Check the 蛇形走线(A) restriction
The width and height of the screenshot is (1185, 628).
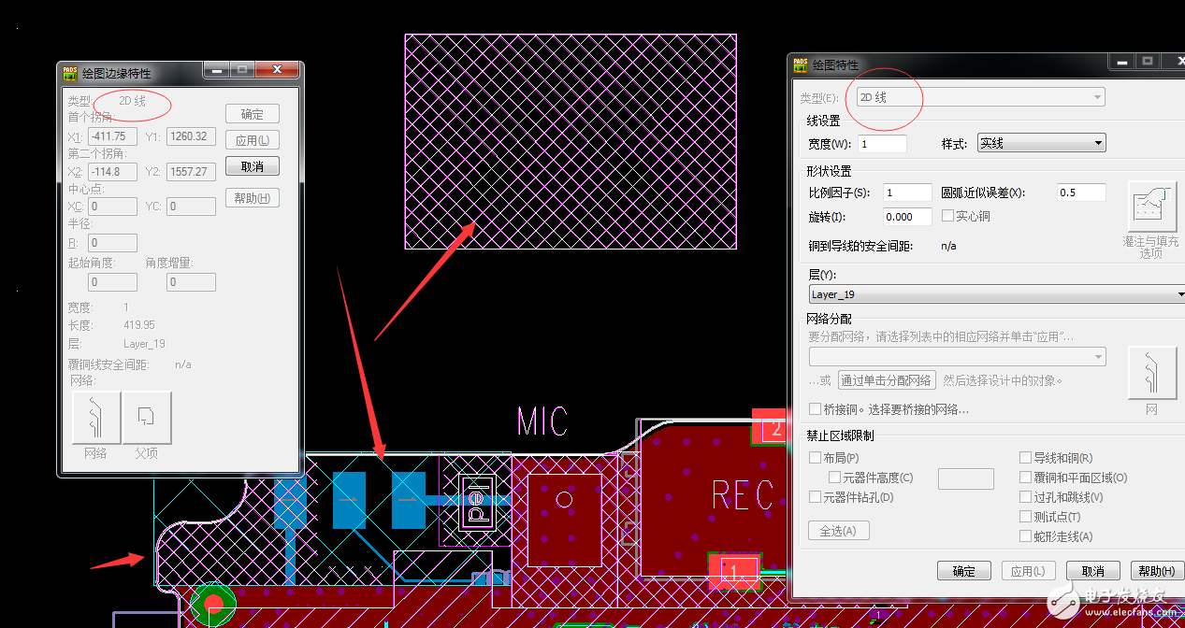[x=1026, y=536]
